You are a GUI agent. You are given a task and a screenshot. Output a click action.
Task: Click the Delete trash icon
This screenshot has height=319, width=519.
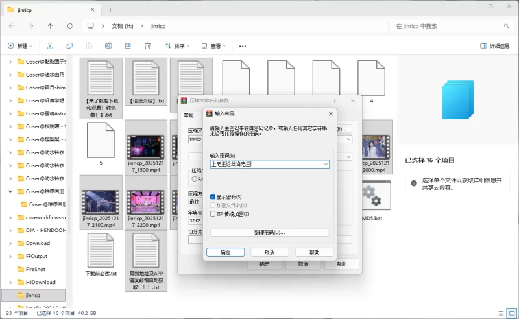pos(147,46)
